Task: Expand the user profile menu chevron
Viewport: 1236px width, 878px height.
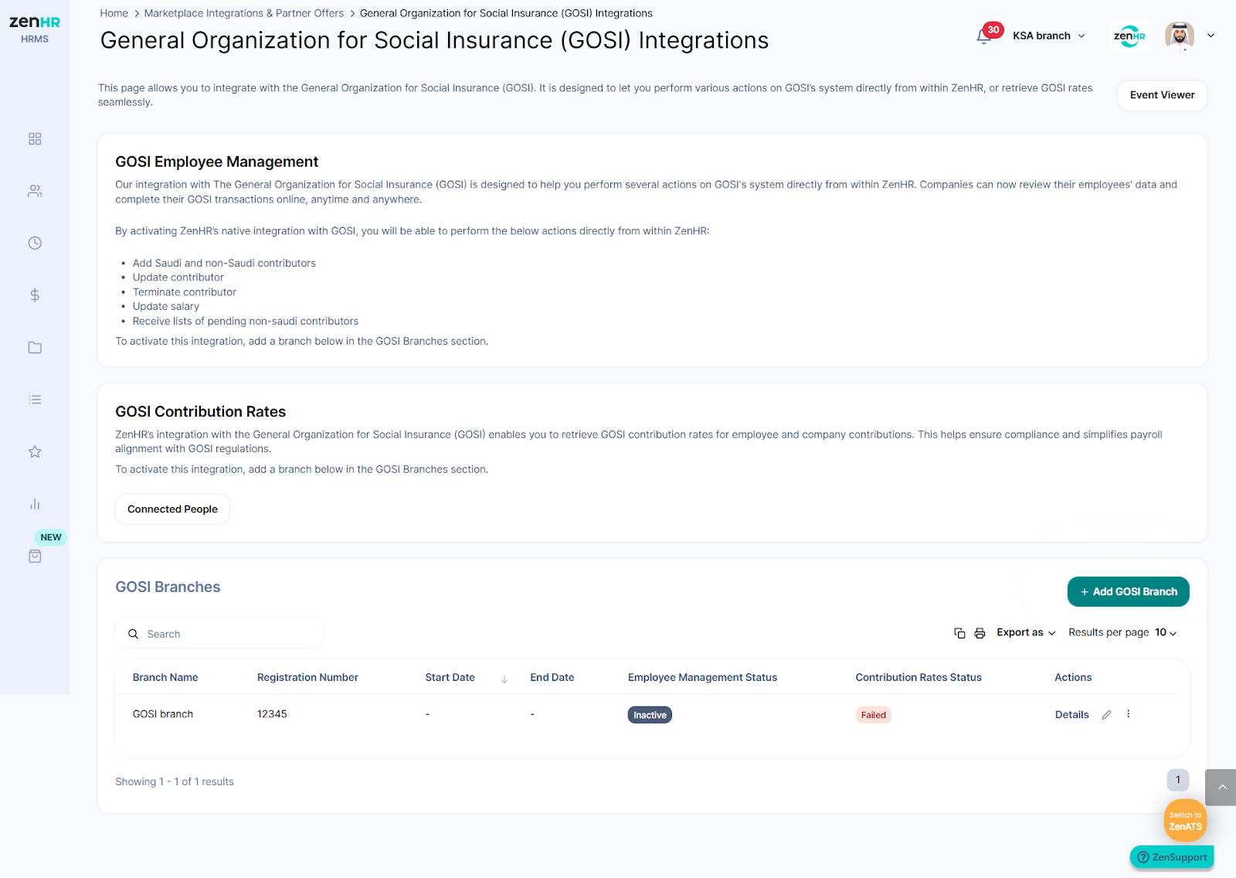Action: [x=1211, y=36]
